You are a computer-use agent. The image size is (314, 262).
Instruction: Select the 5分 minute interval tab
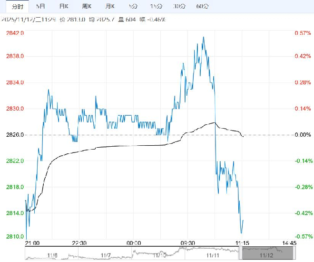133,6
